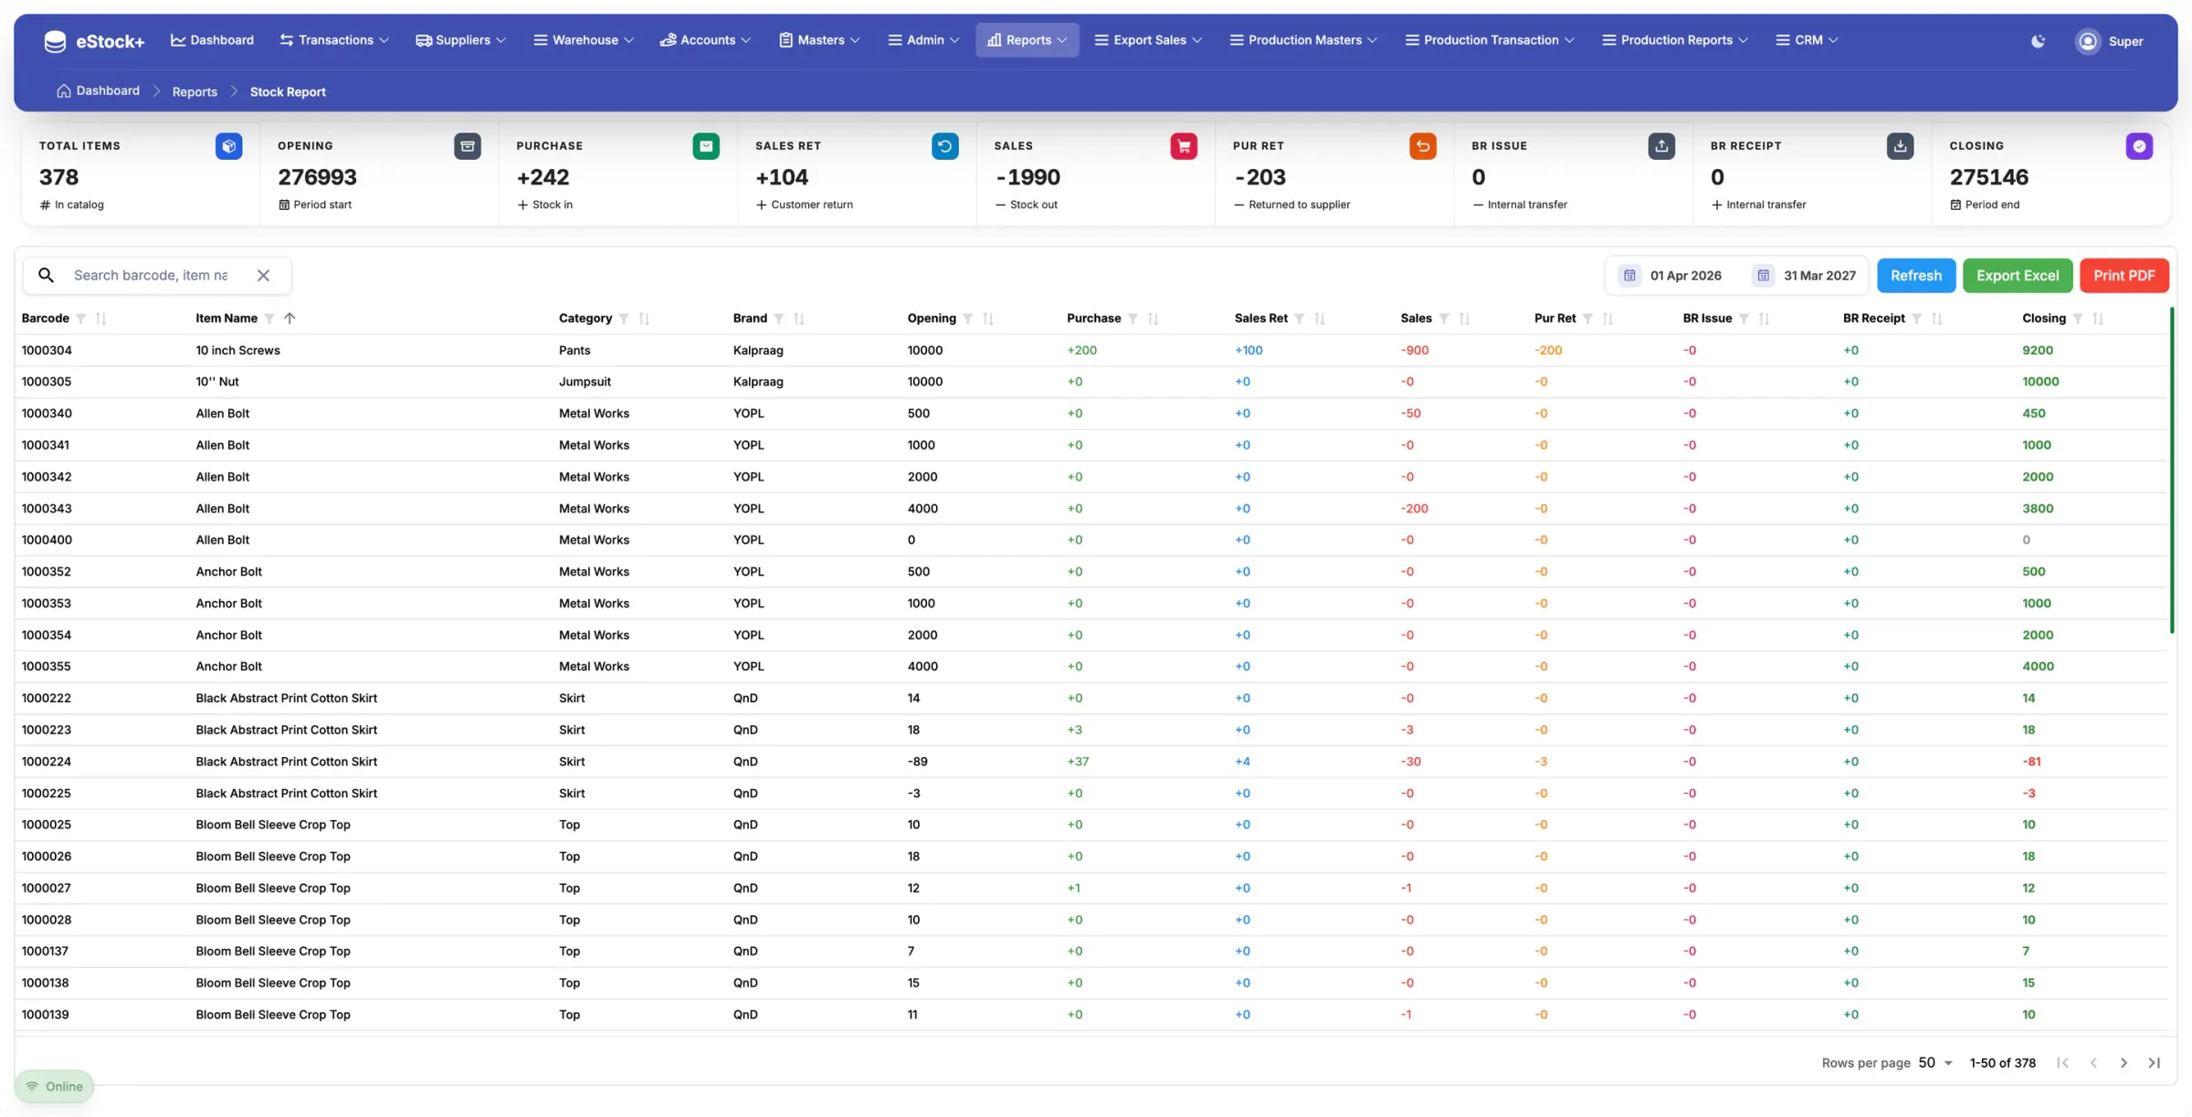The image size is (2192, 1117).
Task: Expand the Warehouse menu
Action: (584, 40)
